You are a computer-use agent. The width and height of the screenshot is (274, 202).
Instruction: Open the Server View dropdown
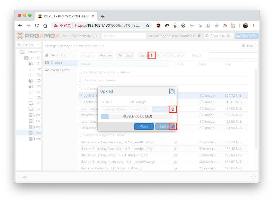[29, 44]
